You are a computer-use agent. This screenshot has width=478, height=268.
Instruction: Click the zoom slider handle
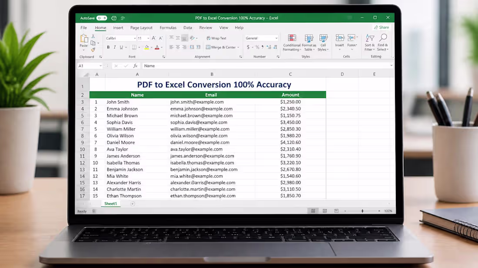click(x=362, y=211)
